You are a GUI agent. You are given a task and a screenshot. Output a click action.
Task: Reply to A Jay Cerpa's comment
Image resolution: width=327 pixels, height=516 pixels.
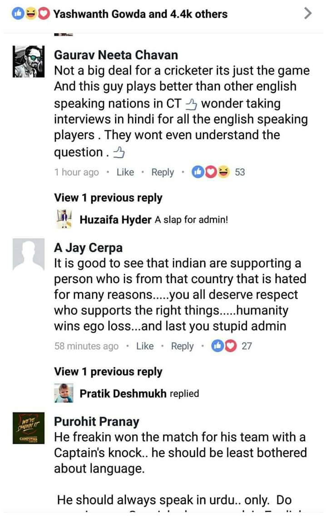(x=182, y=346)
